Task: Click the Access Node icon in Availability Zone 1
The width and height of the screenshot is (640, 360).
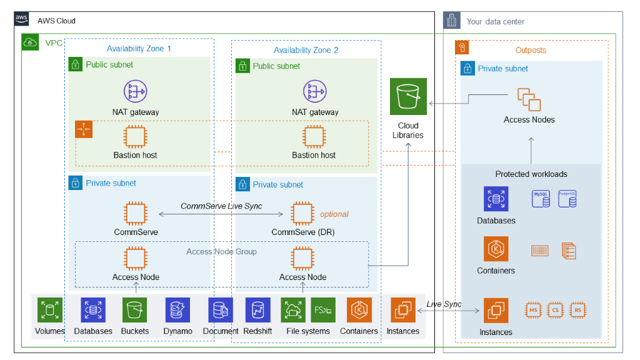Action: (135, 259)
